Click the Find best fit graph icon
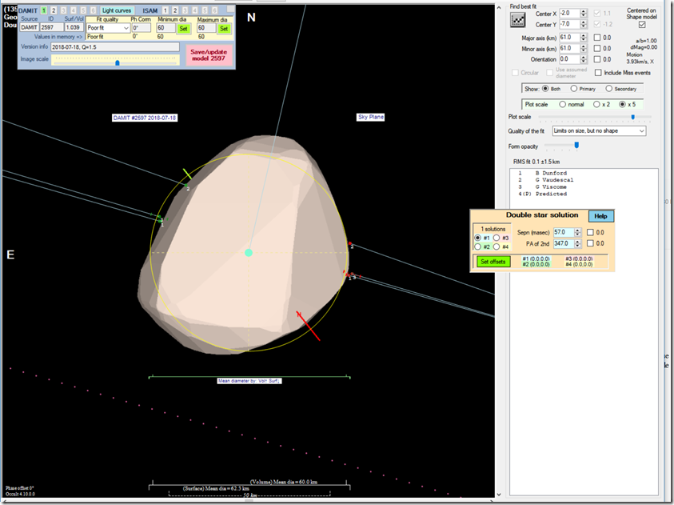This screenshot has width=674, height=505. tap(520, 20)
